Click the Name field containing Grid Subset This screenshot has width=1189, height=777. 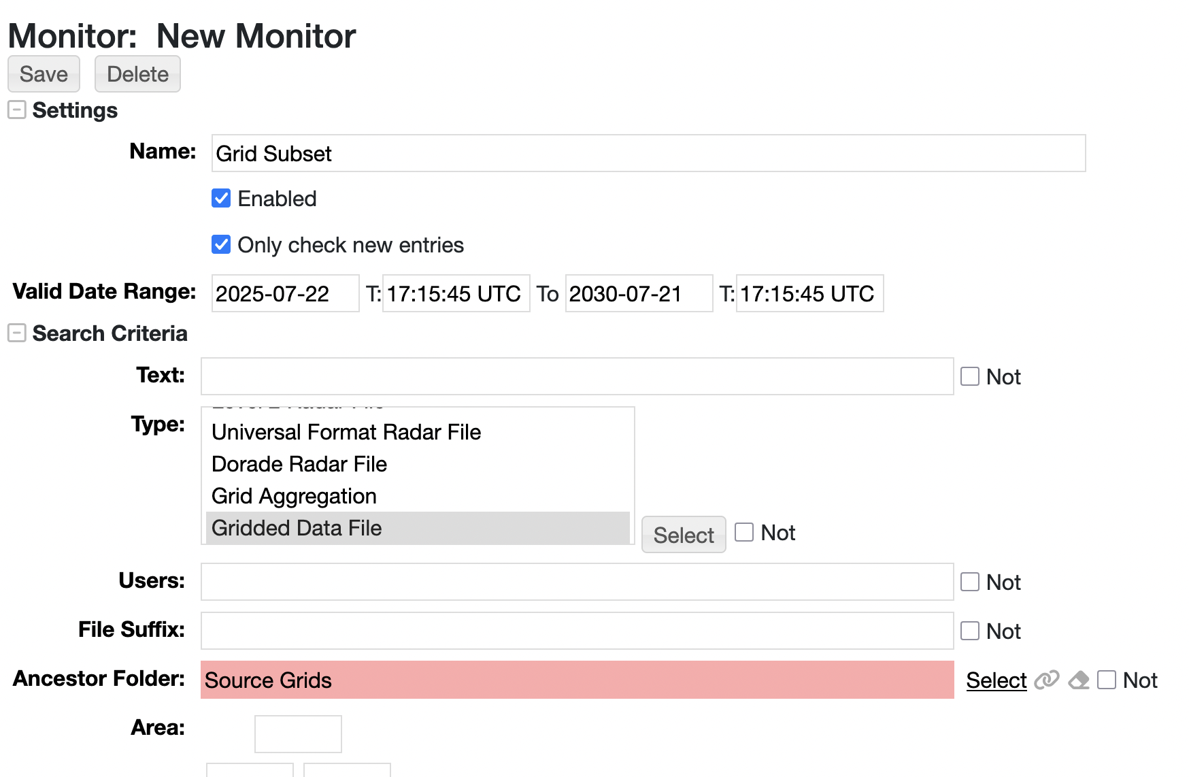(x=648, y=153)
